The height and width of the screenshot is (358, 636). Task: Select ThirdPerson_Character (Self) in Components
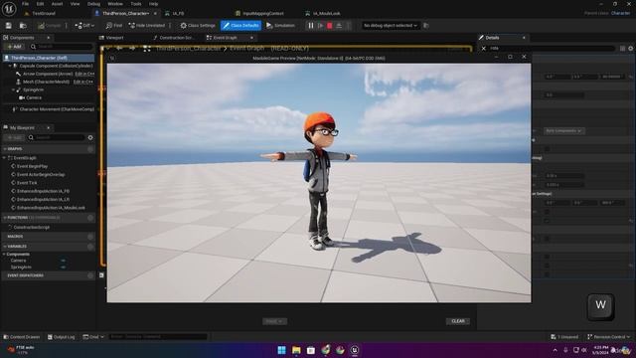point(48,58)
